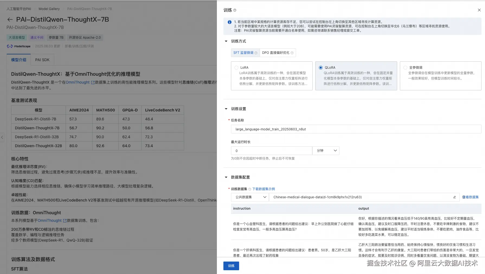The image size is (485, 274).
Task: Expand the collapsed left sidebar handle
Action: point(2,137)
